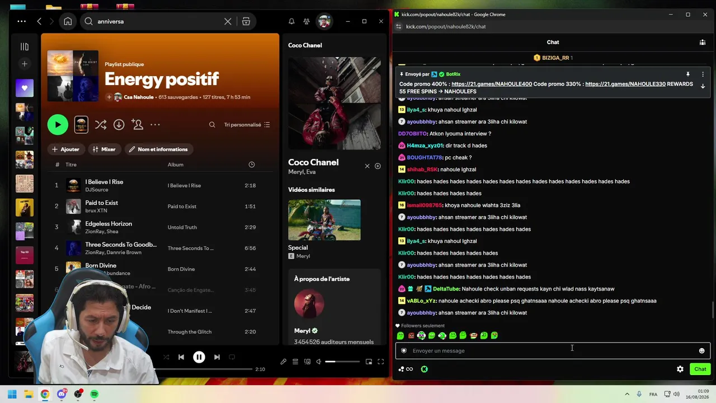Skip to next track

[217, 357]
